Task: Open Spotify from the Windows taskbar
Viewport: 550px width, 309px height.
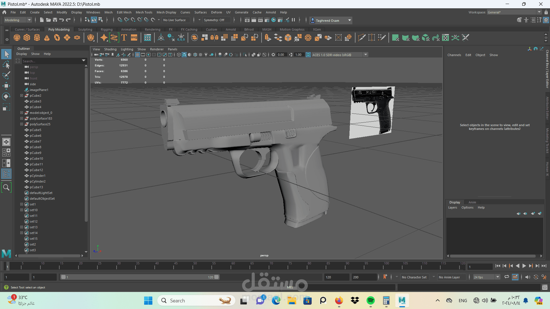Action: click(x=370, y=300)
